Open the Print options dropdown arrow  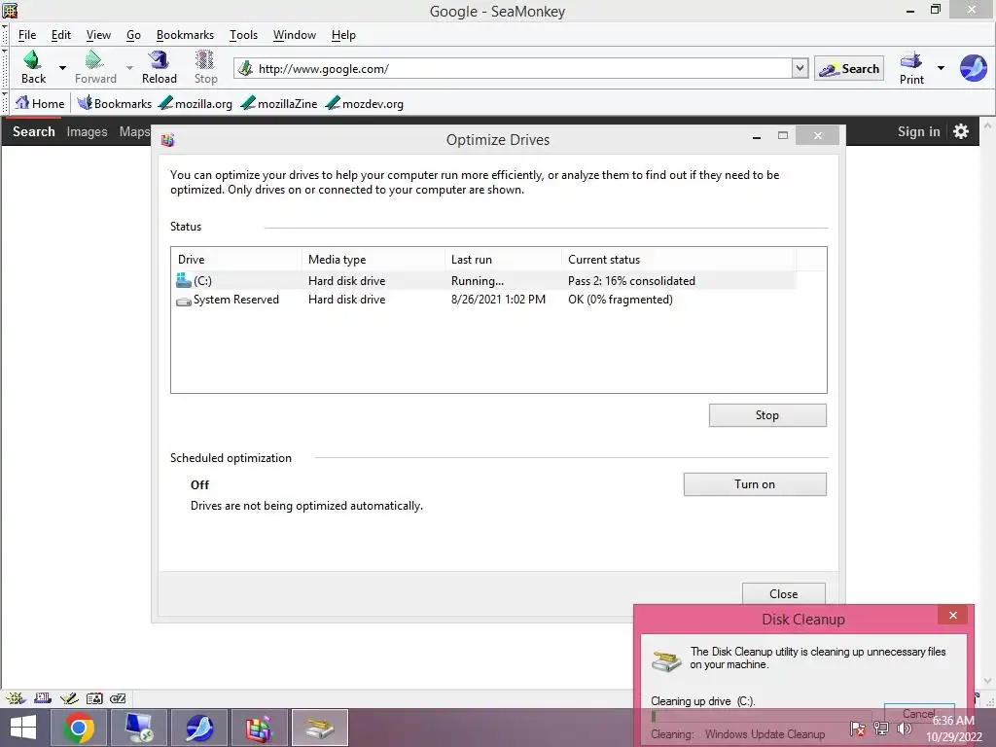[941, 68]
